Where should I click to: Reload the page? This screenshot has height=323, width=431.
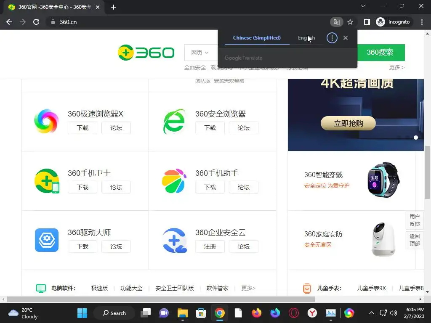pyautogui.click(x=36, y=22)
